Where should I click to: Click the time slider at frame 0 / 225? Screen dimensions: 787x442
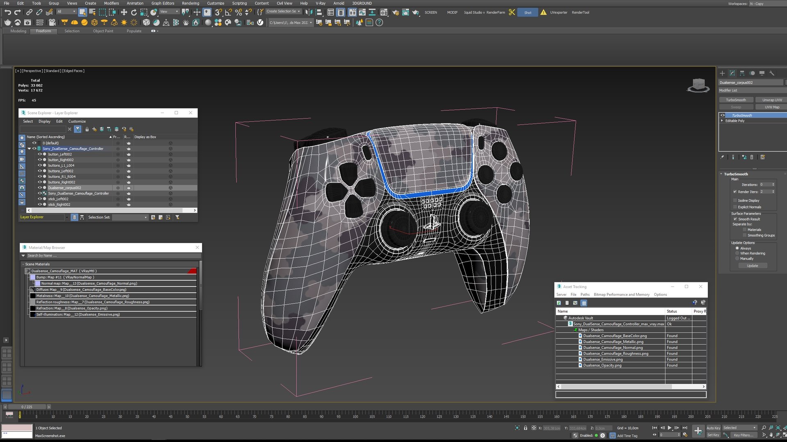click(27, 407)
